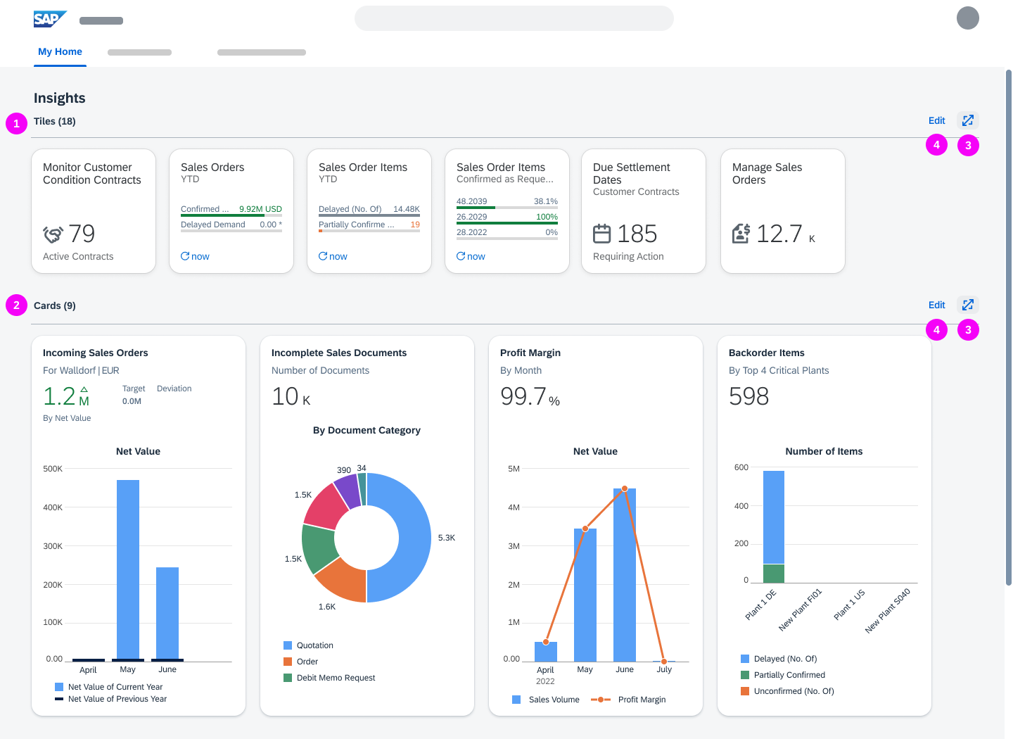Click the page vertical scrollbar
This screenshot has height=739, width=1013.
tap(1009, 327)
